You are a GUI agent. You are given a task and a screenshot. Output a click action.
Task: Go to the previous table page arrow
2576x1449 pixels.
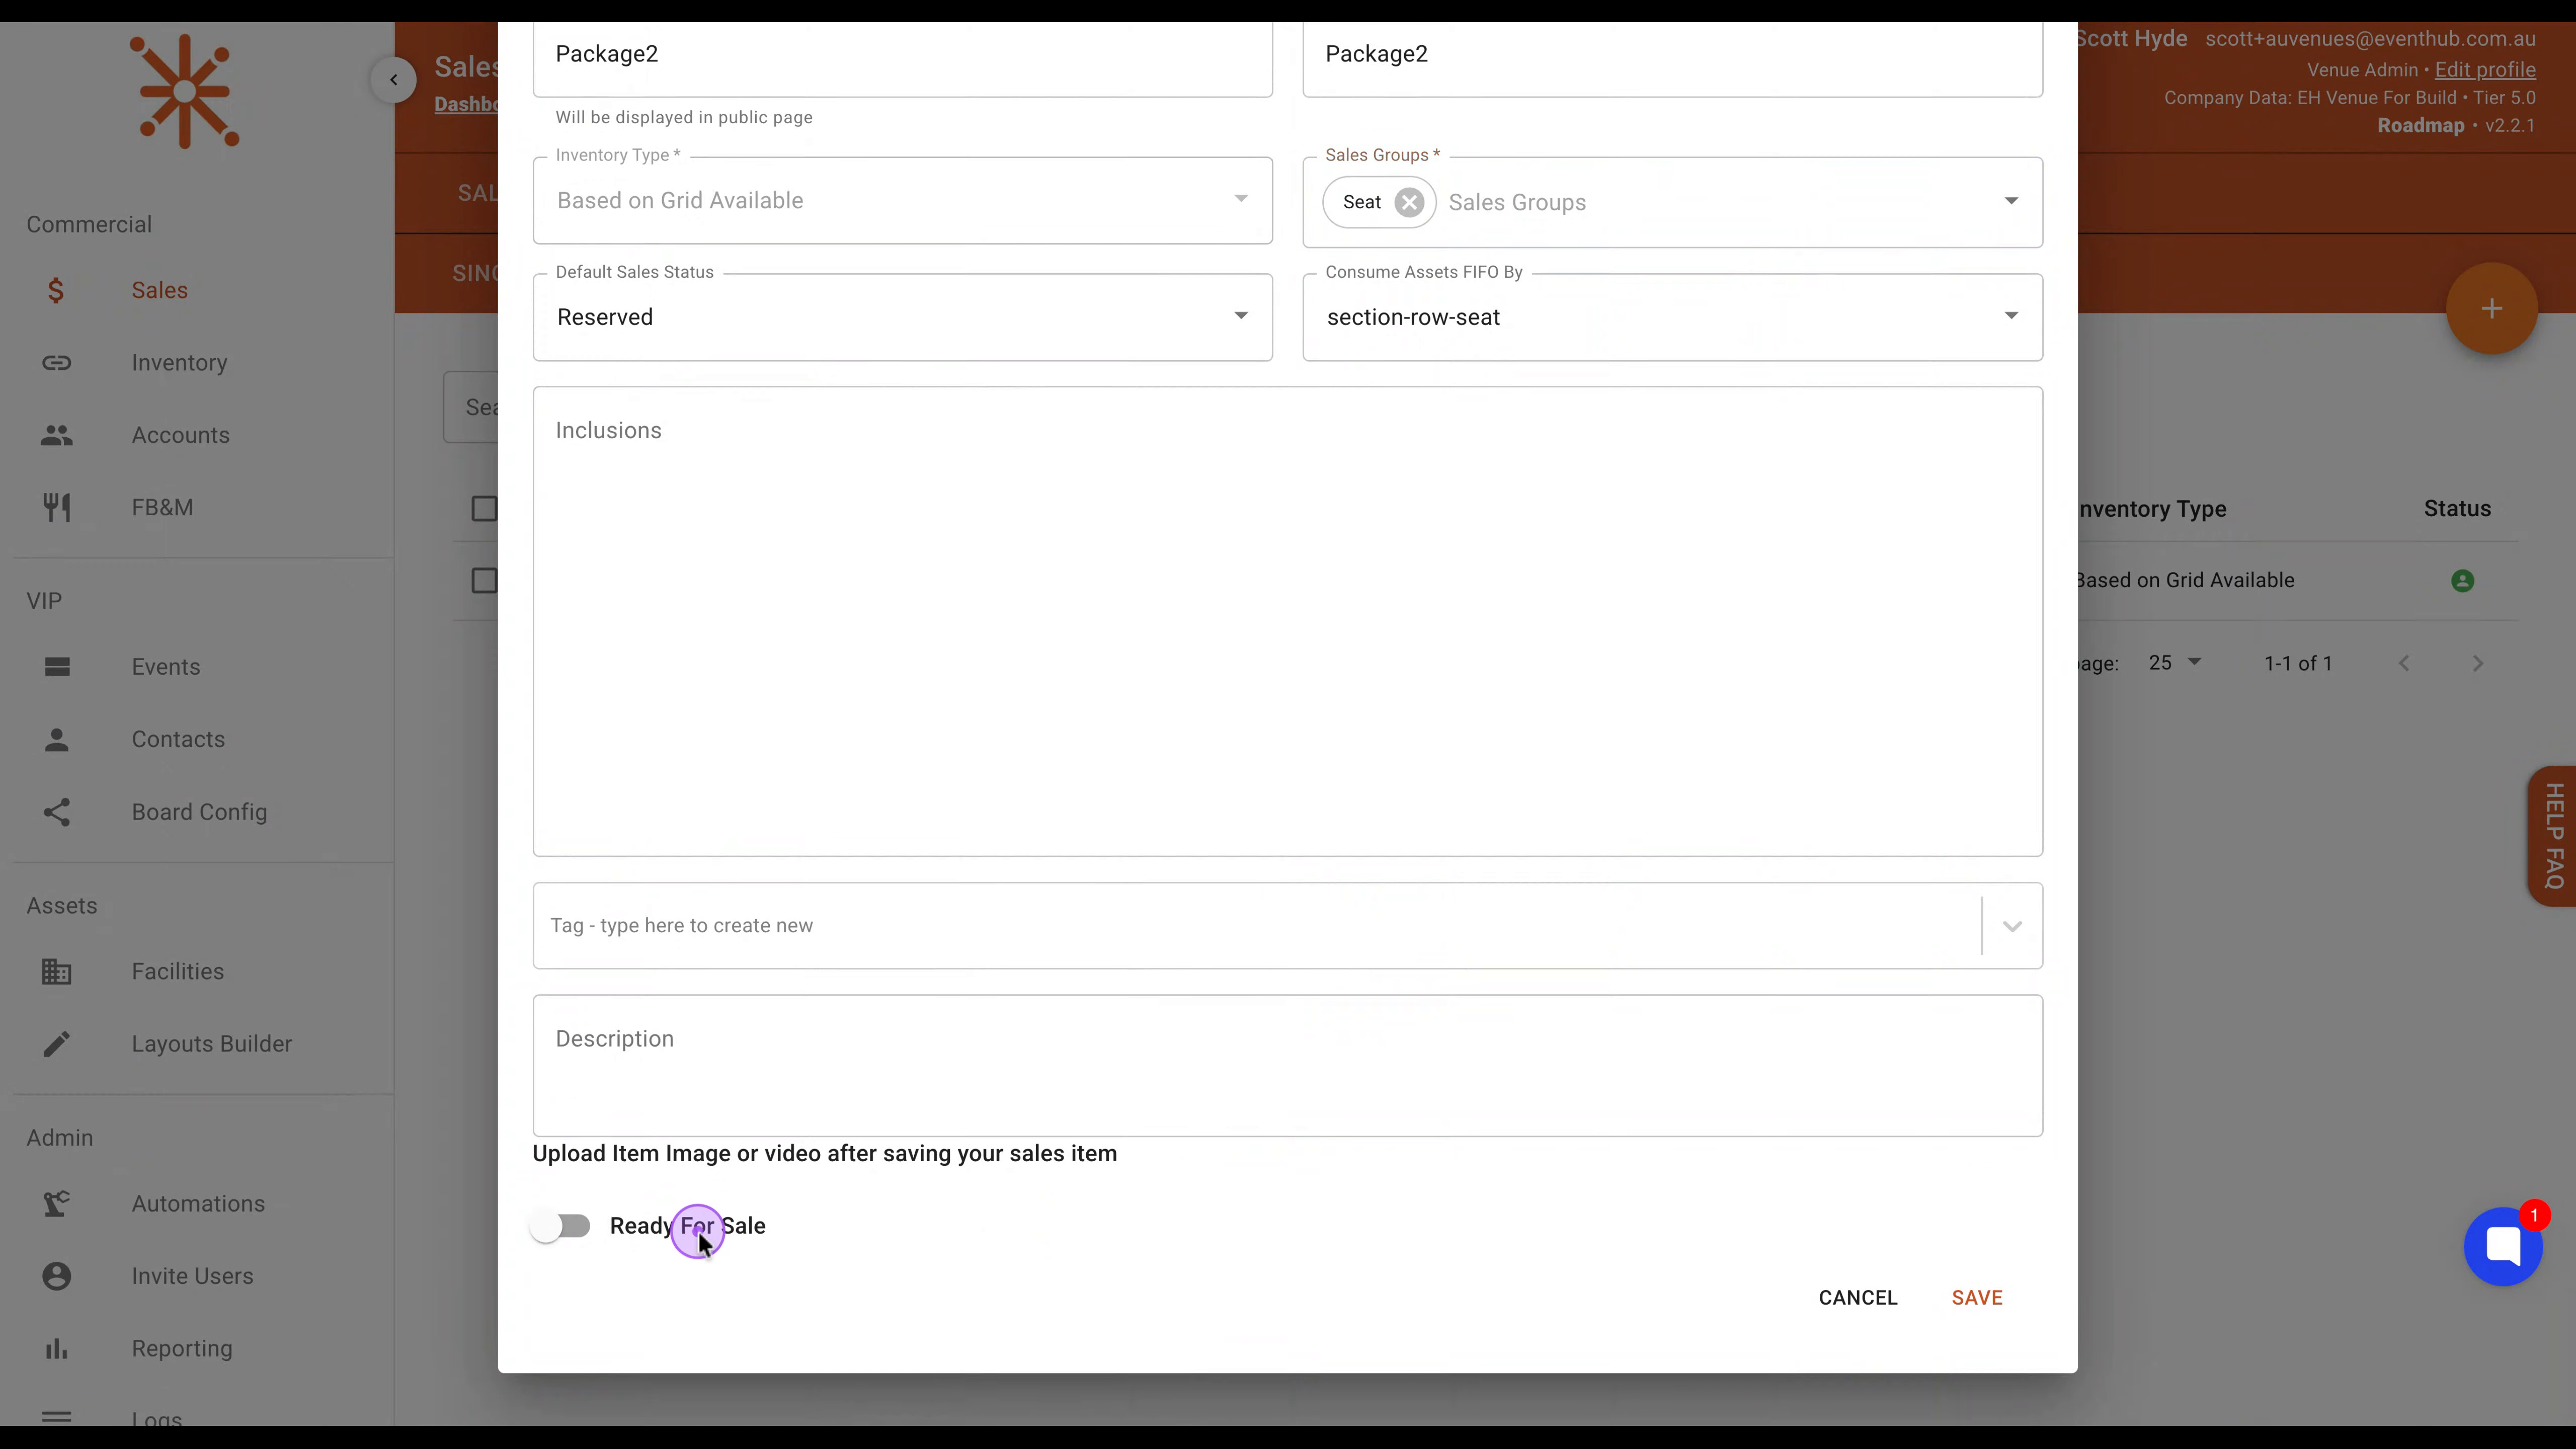[2404, 664]
